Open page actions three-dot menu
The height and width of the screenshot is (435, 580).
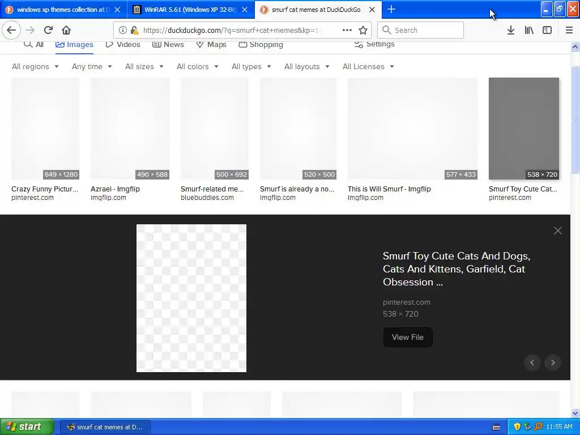point(347,30)
